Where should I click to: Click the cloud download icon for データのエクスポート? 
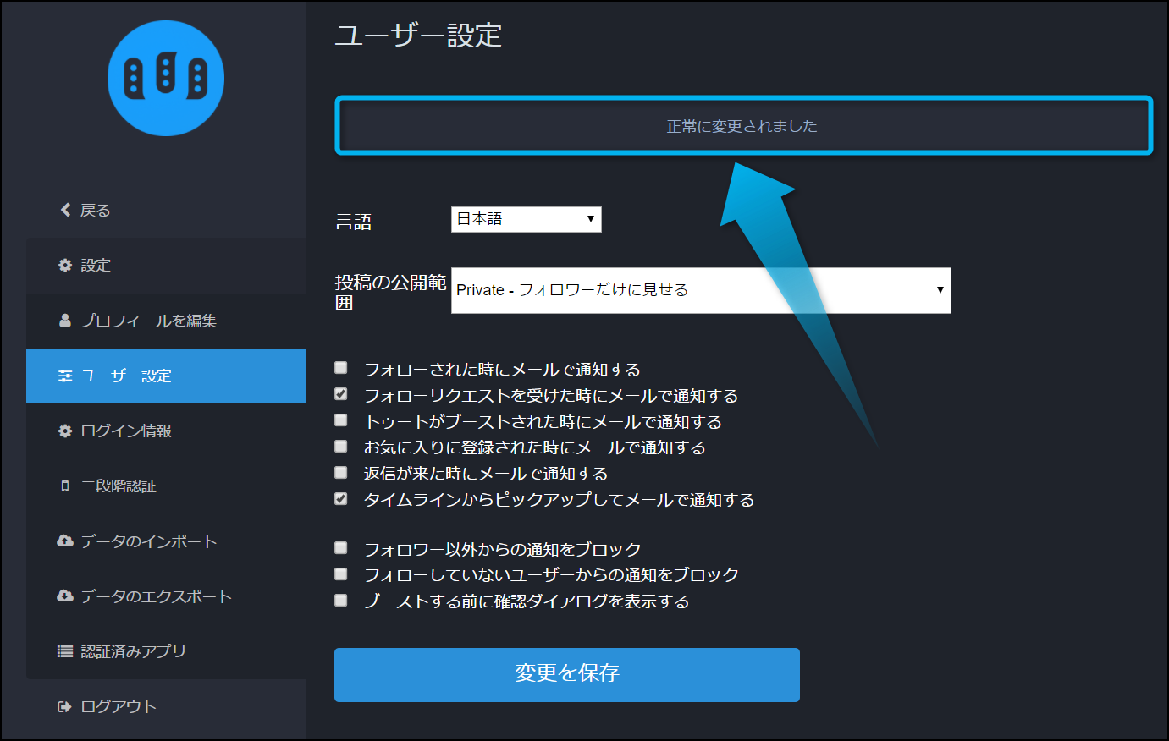point(65,596)
